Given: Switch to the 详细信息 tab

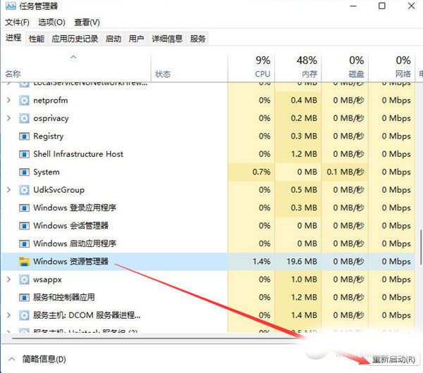Looking at the screenshot, I should tap(167, 39).
